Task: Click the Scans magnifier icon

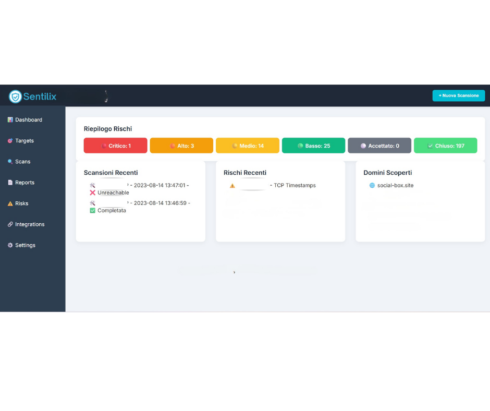Action: click(x=10, y=162)
